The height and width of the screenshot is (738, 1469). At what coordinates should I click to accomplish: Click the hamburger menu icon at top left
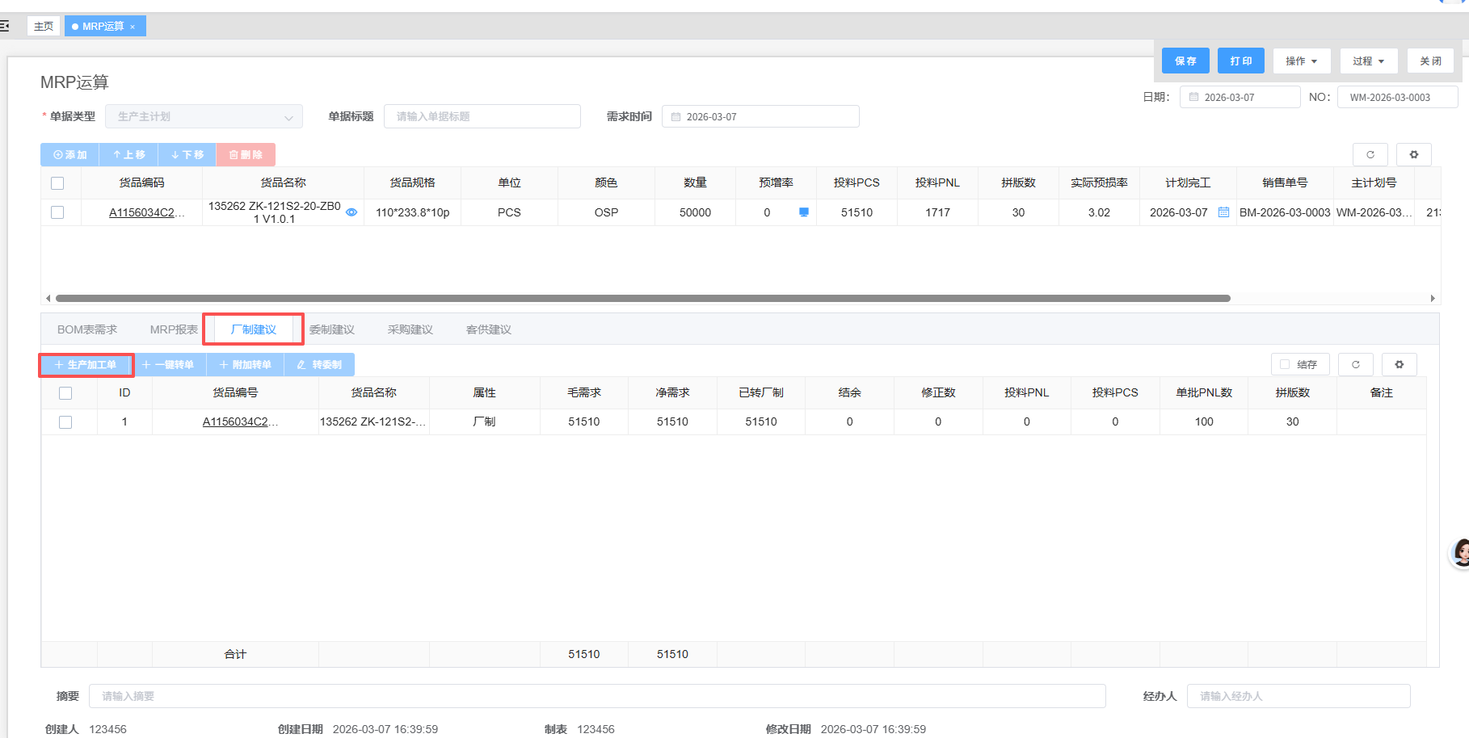[x=5, y=26]
